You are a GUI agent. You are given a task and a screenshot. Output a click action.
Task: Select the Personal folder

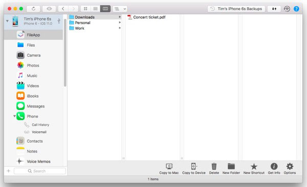tap(95, 22)
